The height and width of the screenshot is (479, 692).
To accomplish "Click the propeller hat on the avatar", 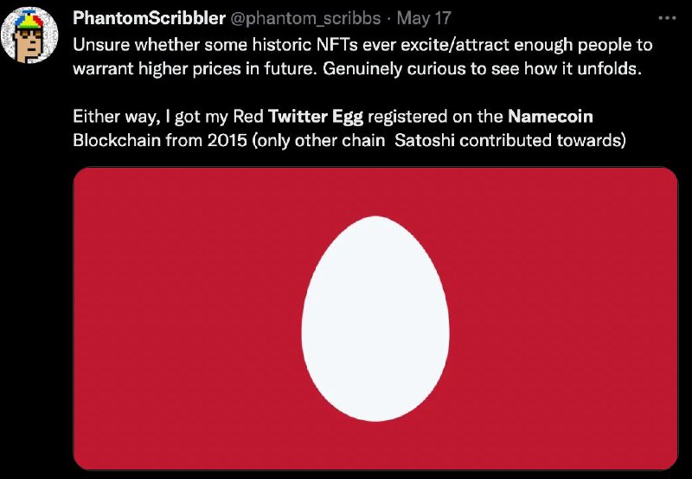I will click(x=29, y=19).
